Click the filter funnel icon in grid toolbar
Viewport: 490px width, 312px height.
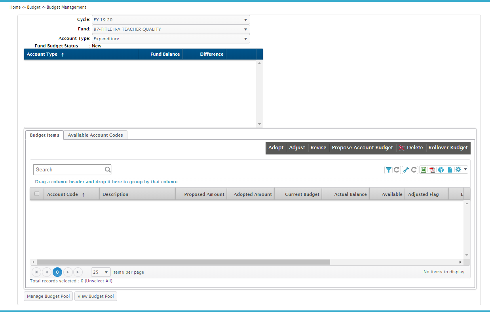pos(389,170)
